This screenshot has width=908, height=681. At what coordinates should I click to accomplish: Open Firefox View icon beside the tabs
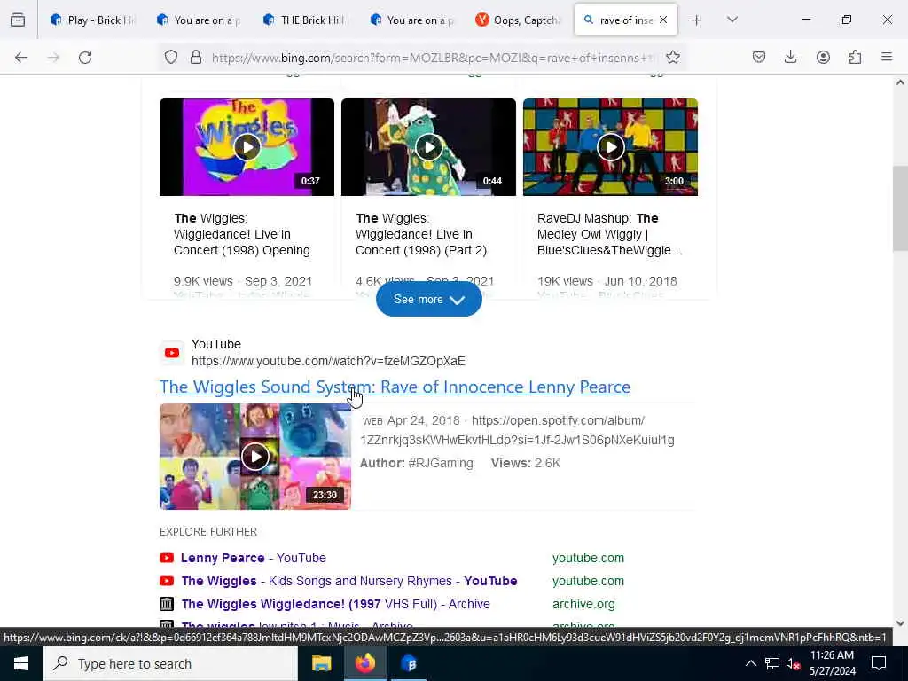[x=18, y=20]
